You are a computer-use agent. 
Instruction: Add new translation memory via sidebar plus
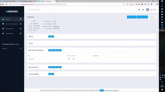click(x=21, y=24)
